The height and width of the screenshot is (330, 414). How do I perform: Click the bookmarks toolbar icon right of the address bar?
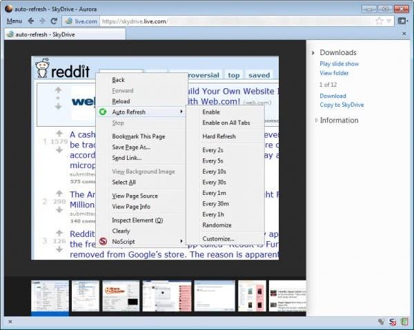tap(403, 21)
